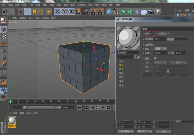
Task: Select the Rotate tool in top toolbar
Action: pos(41,12)
